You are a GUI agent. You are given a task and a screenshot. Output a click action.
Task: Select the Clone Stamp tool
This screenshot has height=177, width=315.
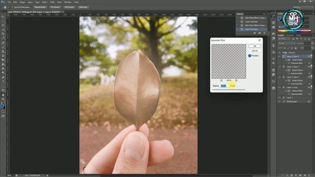click(x=3, y=51)
